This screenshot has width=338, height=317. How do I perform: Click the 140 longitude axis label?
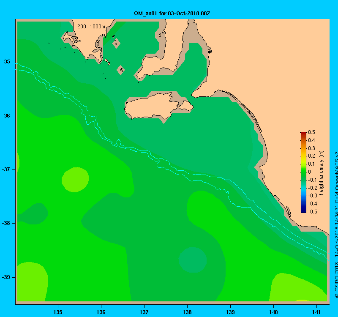pos(273,312)
